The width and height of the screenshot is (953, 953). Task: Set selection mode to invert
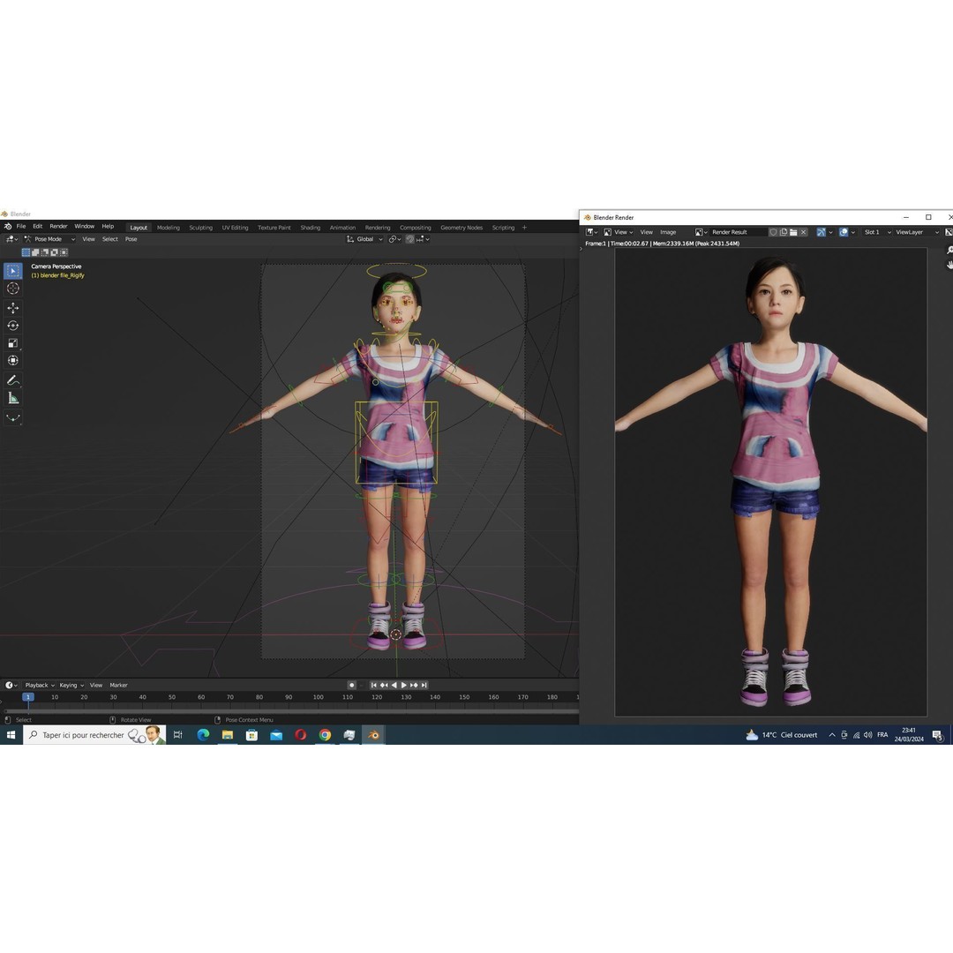[x=54, y=252]
